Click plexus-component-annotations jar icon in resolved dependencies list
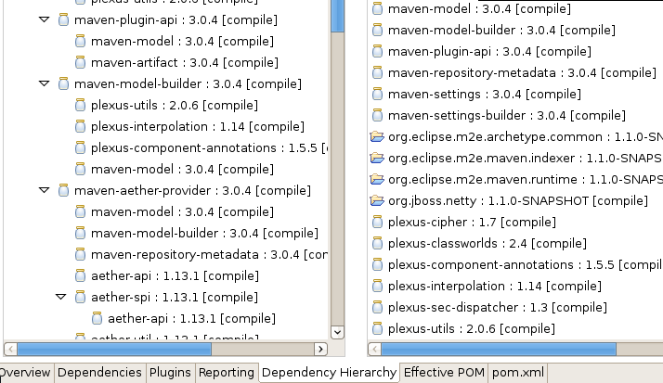This screenshot has height=383, width=663. coord(377,265)
